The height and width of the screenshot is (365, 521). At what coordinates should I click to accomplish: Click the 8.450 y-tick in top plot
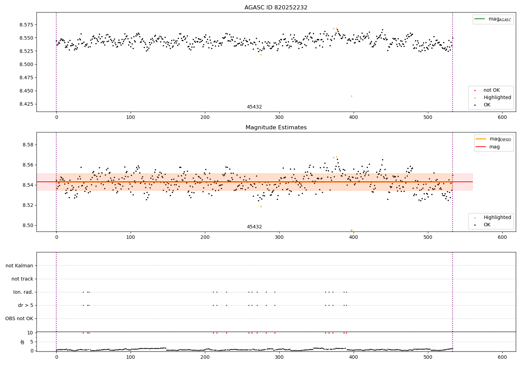point(26,91)
